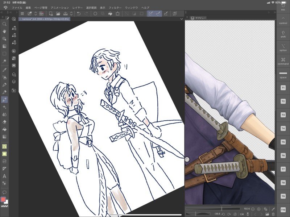This screenshot has width=290, height=217.
Task: Open the フィルター menu
Action: coord(115,8)
